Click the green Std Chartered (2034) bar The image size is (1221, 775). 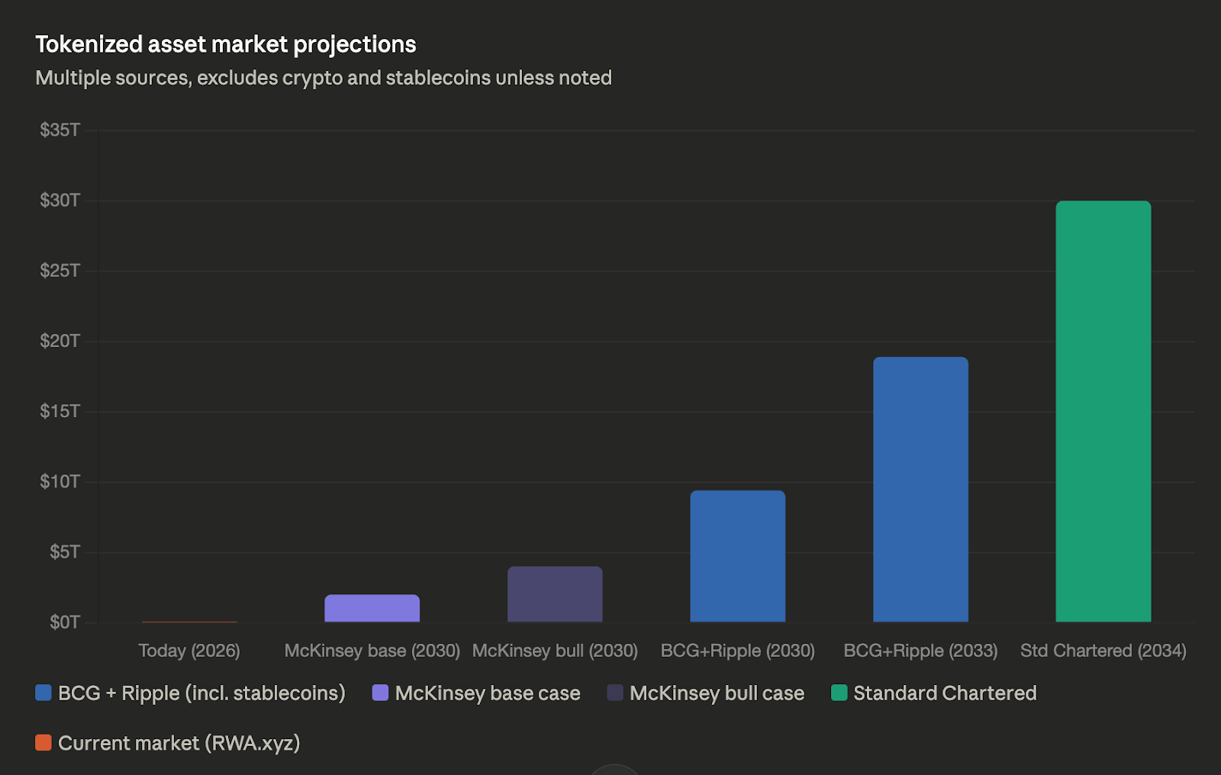click(x=1103, y=412)
